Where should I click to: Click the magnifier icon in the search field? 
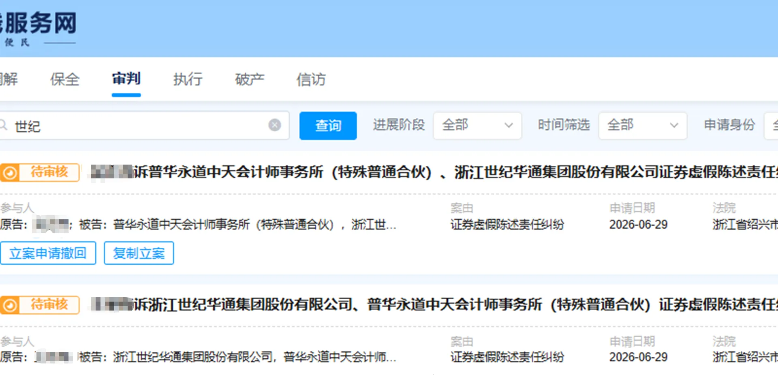4,125
